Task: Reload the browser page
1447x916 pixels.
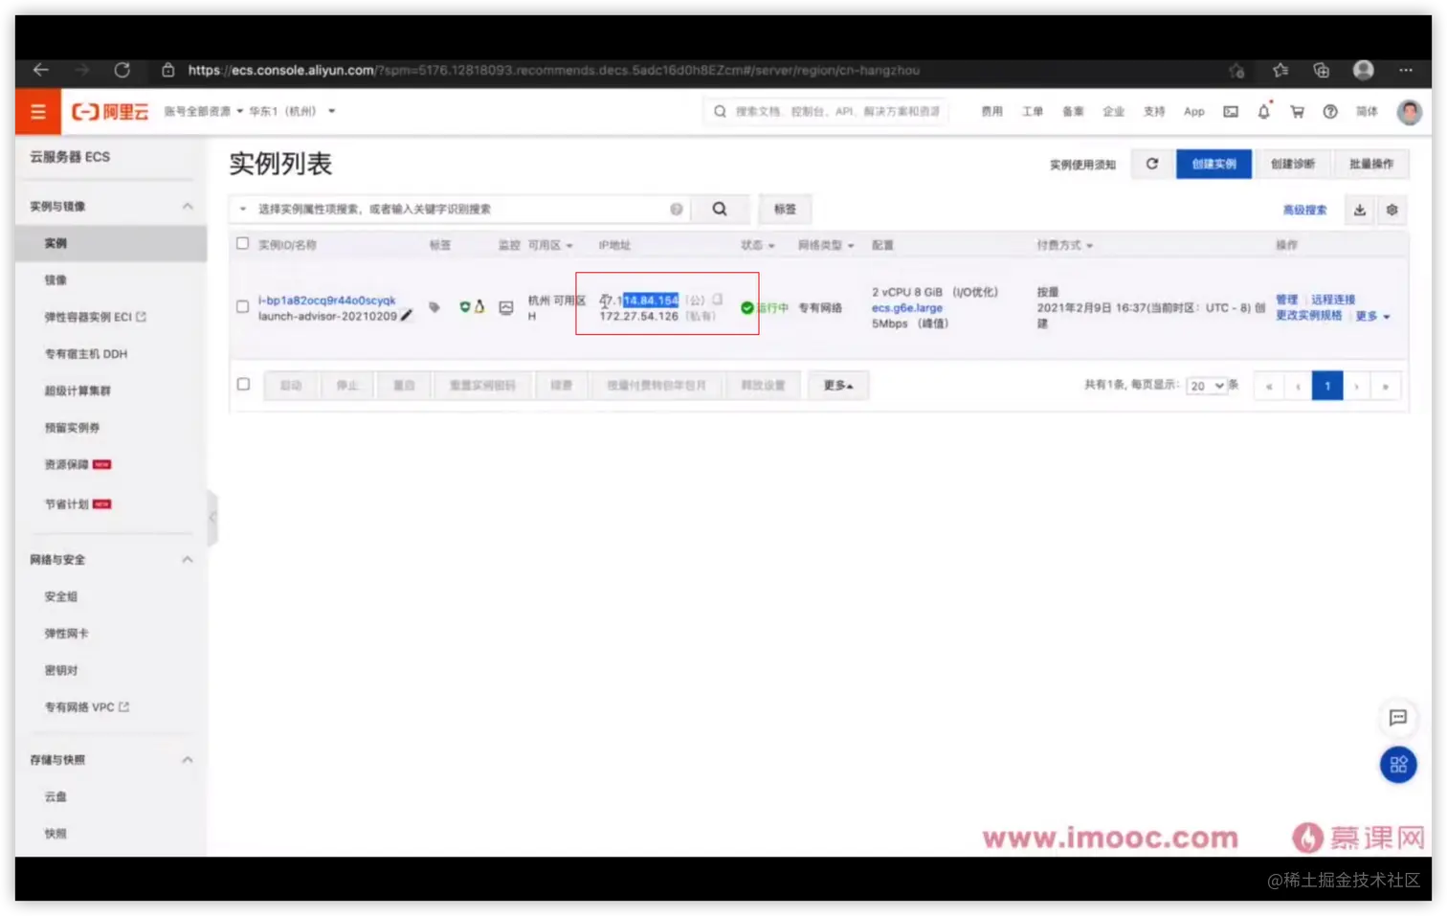Action: (122, 70)
